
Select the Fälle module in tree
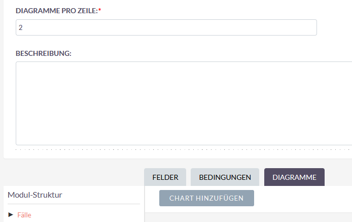[x=24, y=215]
